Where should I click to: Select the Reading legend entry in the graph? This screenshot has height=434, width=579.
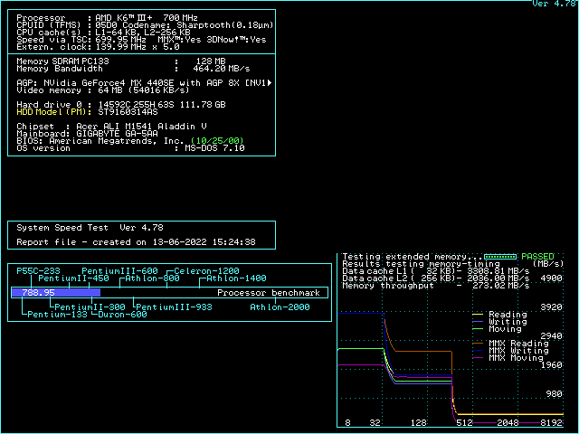coord(508,315)
